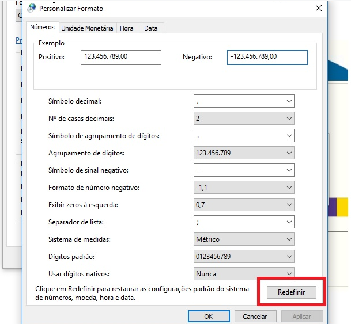351x324 pixels.
Task: Click the globe icon in the title bar
Action: (x=32, y=8)
